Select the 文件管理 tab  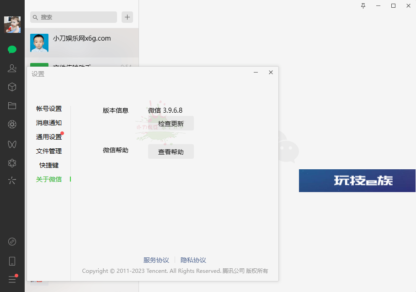click(x=49, y=151)
